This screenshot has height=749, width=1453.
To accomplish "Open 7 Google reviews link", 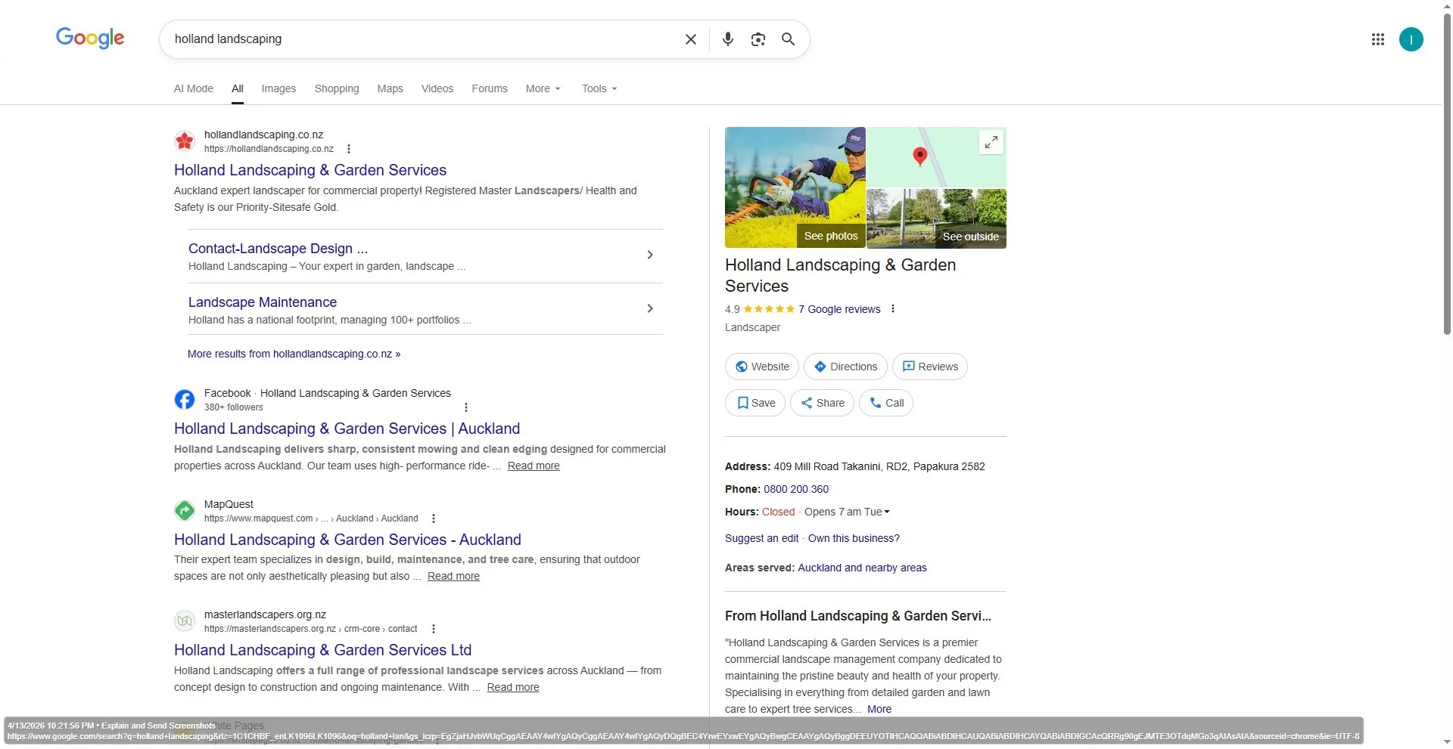I will [839, 309].
